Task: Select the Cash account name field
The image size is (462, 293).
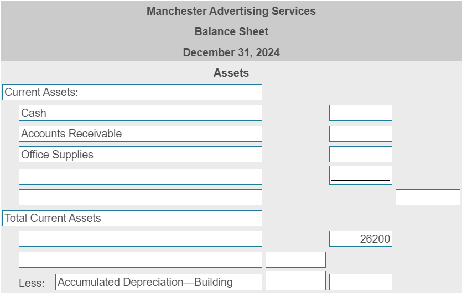Action: click(140, 113)
